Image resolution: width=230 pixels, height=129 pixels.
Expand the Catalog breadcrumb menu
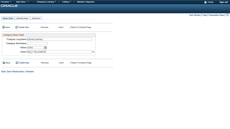point(66,2)
